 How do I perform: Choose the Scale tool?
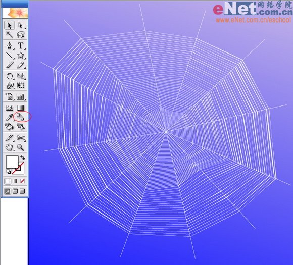click(21, 76)
